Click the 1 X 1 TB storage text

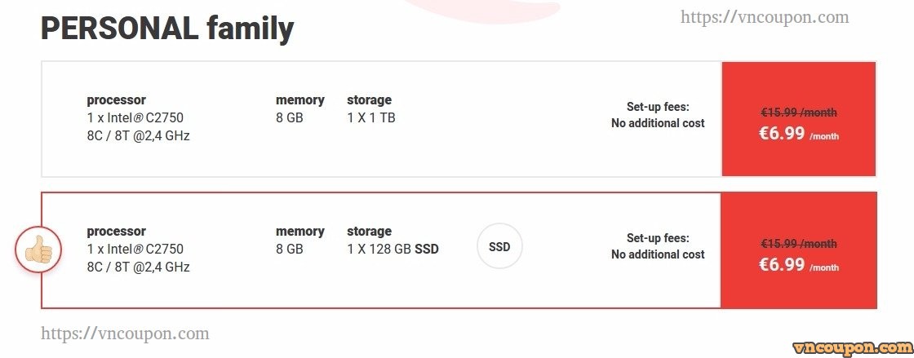coord(371,117)
